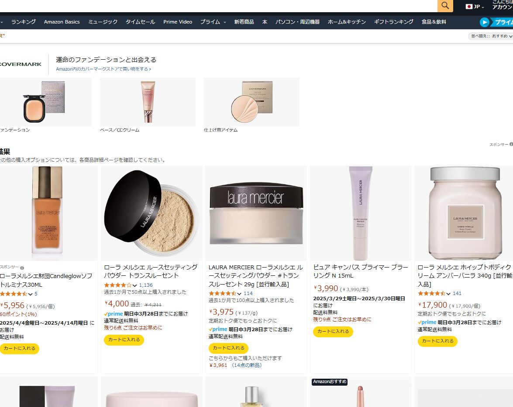Viewport: 513px width, 407px height.
Task: Add ¥3,975 setting powder to cart
Action: click(x=228, y=348)
